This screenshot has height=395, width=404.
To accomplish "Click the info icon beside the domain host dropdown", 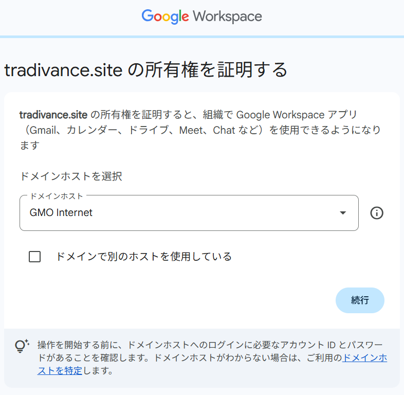I will (377, 213).
